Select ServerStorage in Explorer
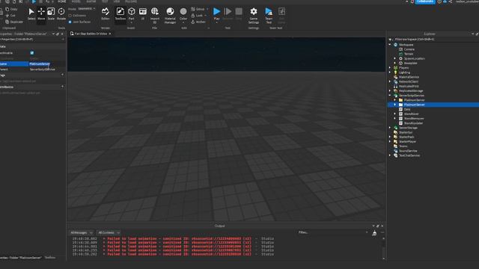Image resolution: width=479 pixels, height=269 pixels. pyautogui.click(x=408, y=128)
